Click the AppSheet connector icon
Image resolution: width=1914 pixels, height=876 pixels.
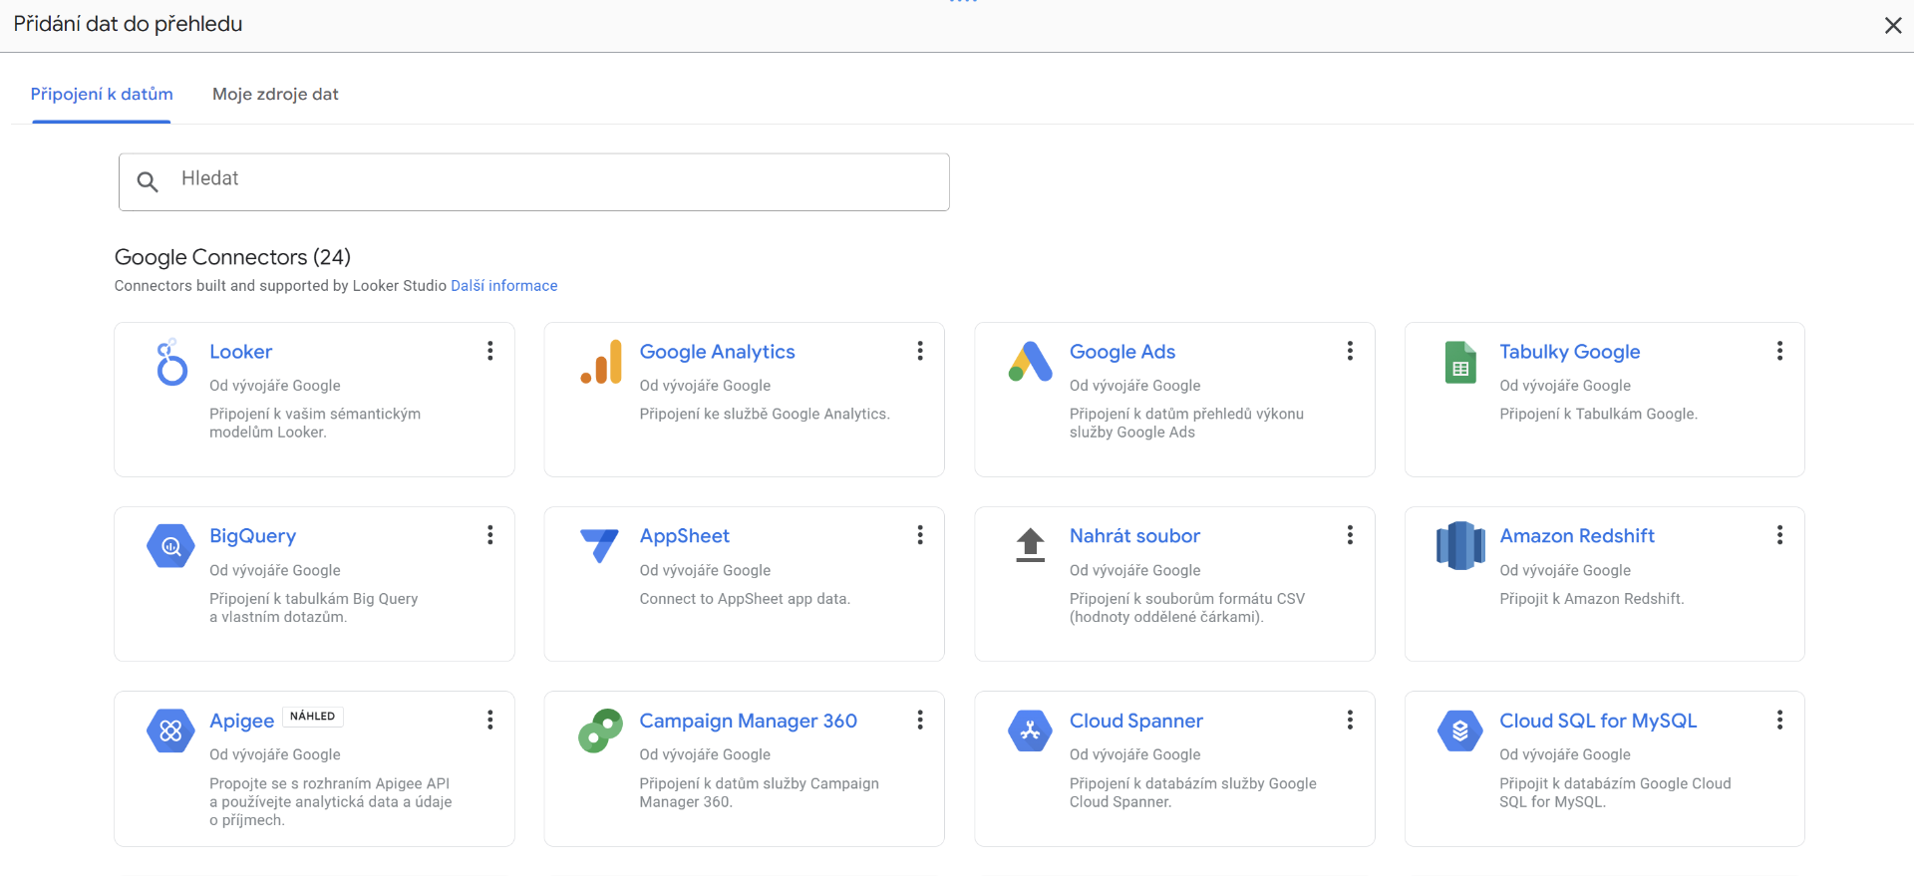[x=600, y=546]
